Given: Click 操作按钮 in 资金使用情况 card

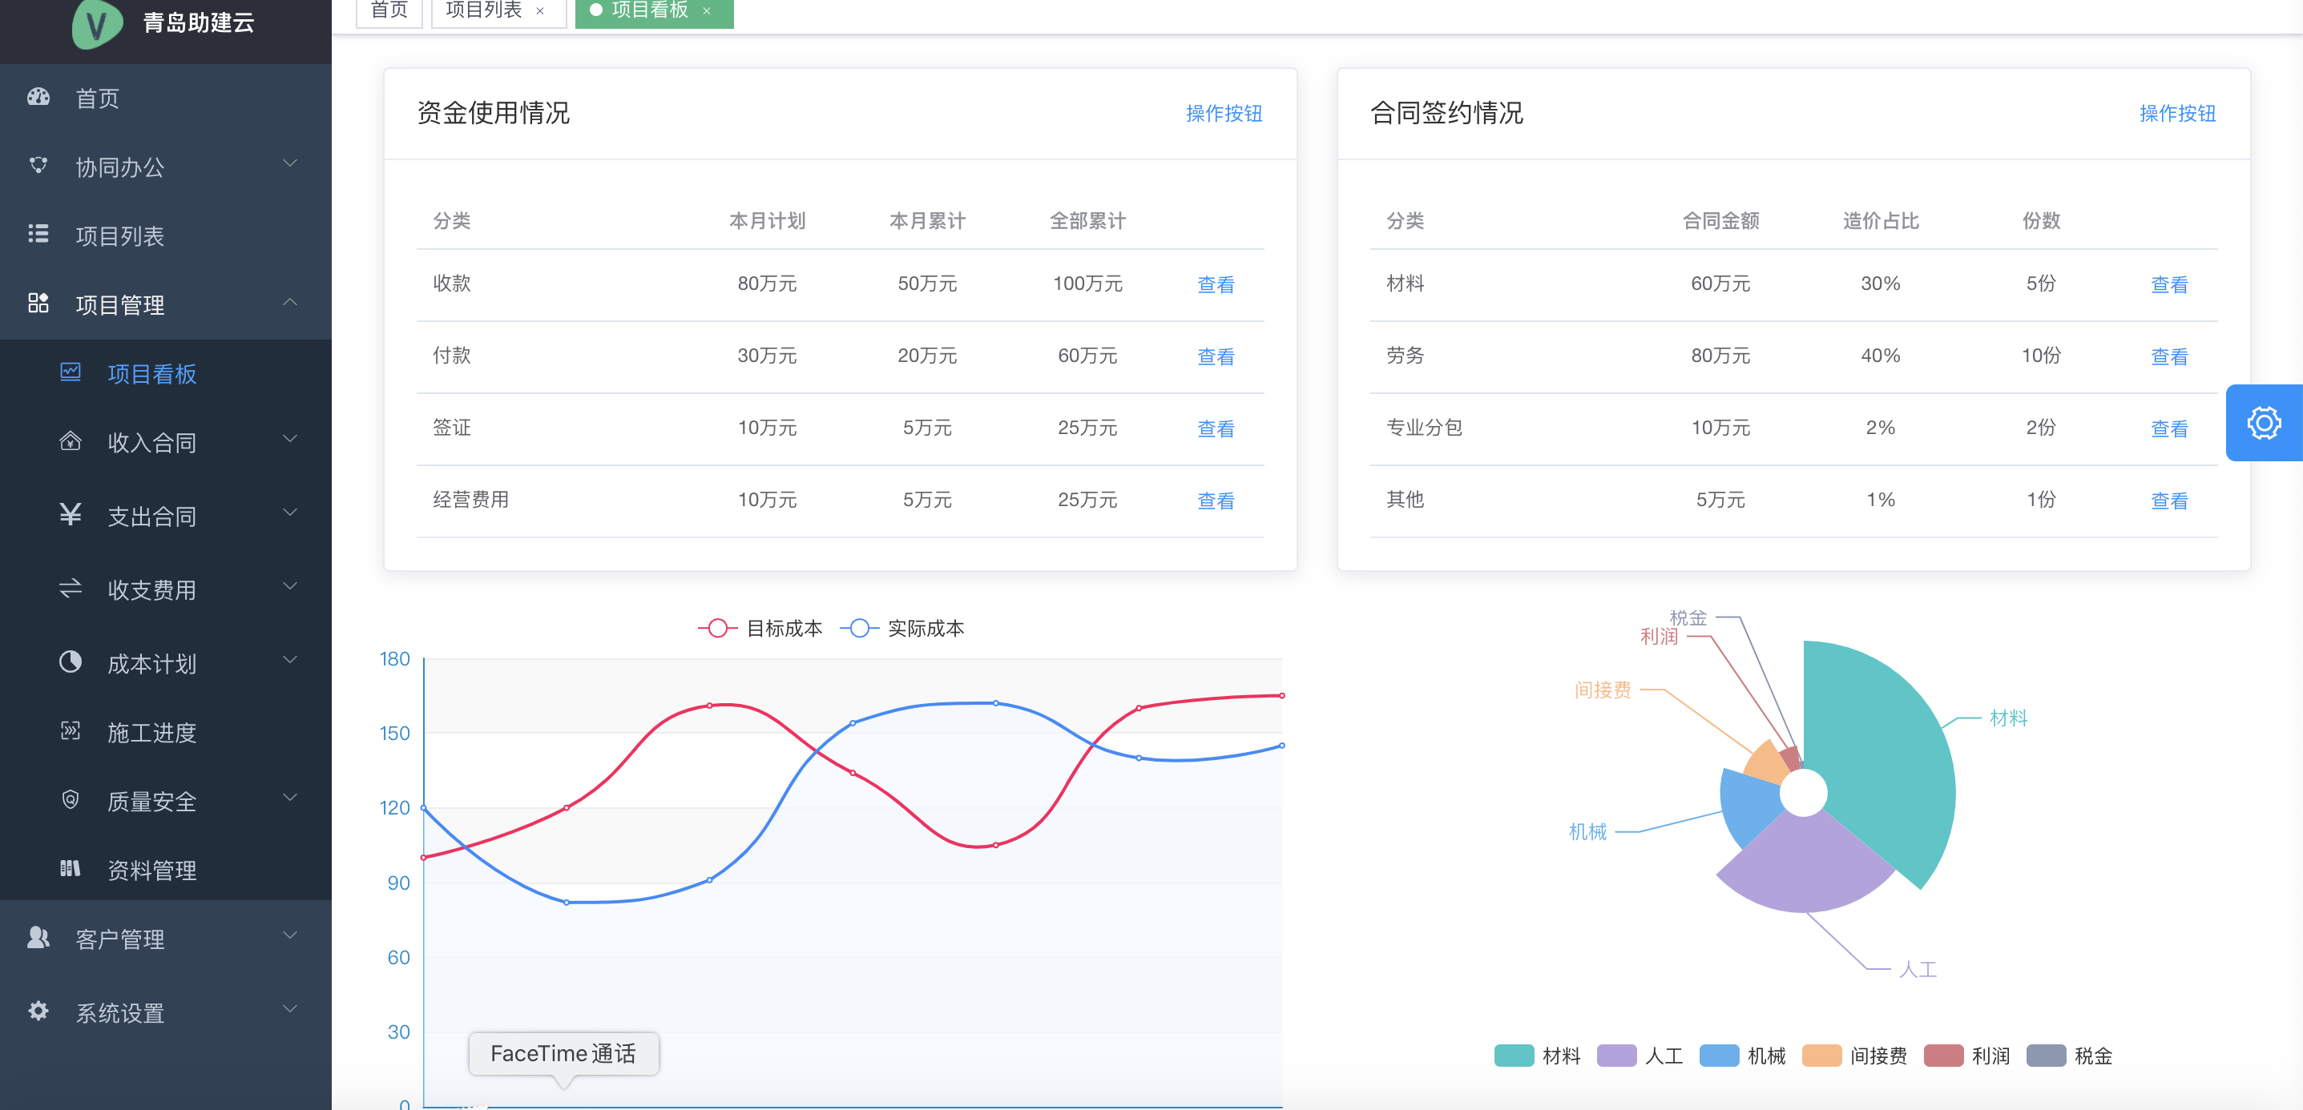Looking at the screenshot, I should pos(1224,114).
